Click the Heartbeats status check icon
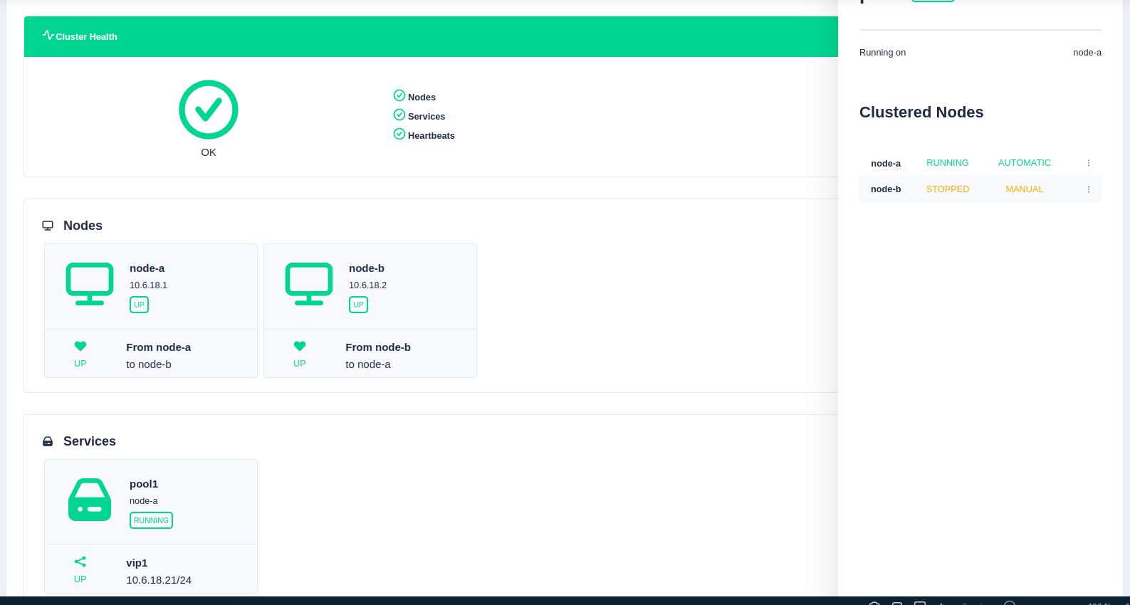The height and width of the screenshot is (605, 1130). tap(399, 135)
